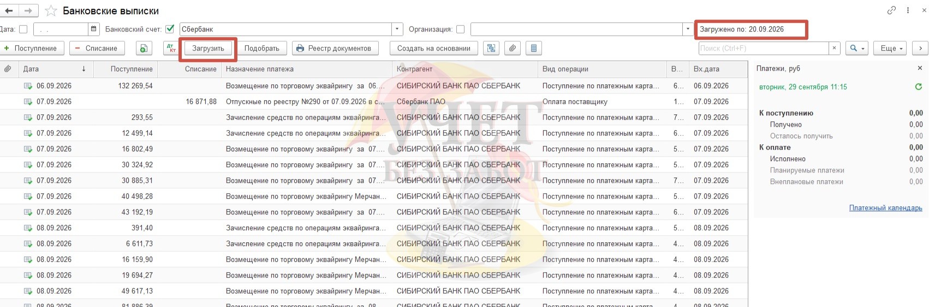Screen dimensions: 929x307
Task: Open the search options dropdown
Action: [856, 48]
